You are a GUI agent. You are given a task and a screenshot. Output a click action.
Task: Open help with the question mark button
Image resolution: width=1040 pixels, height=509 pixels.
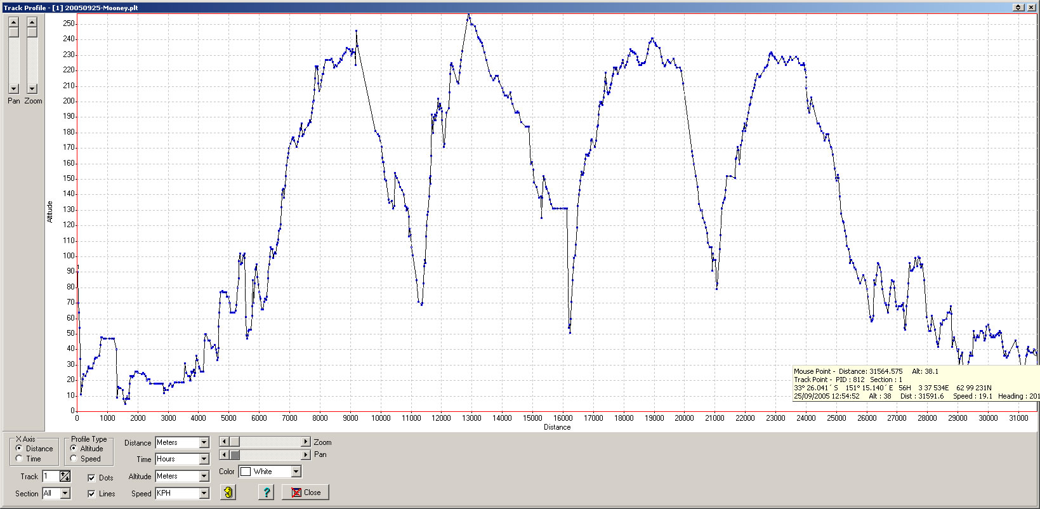point(267,492)
